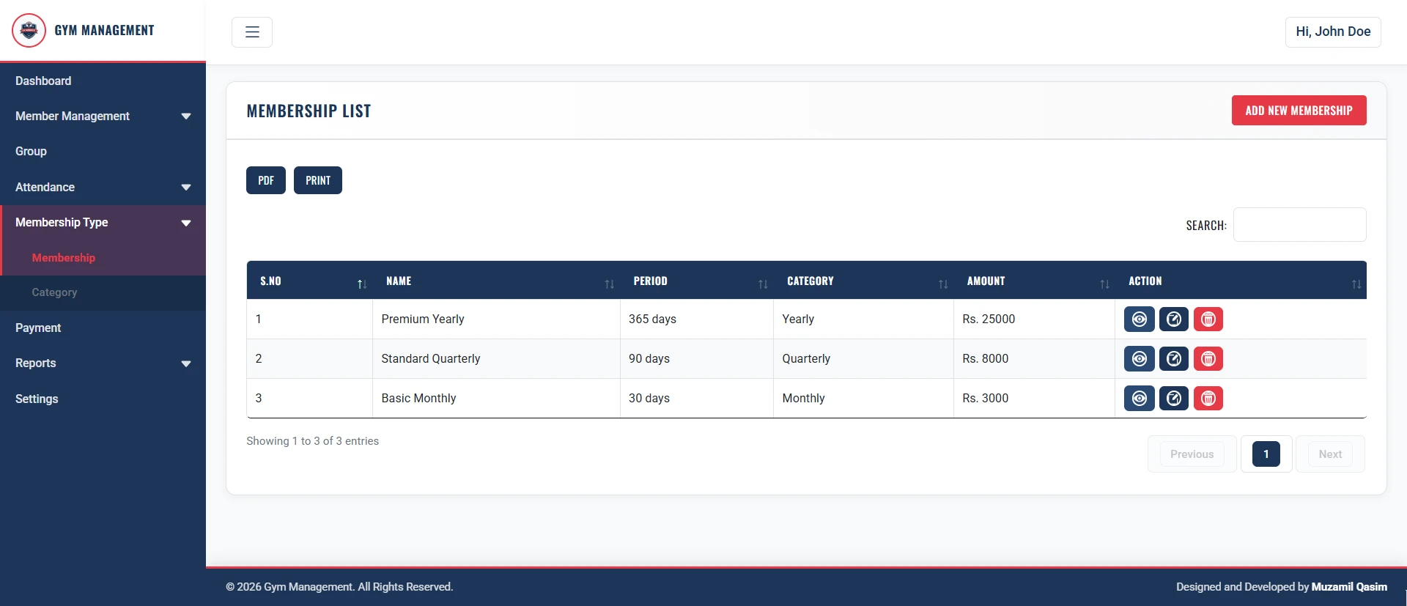Expand the Reports submenu arrow
The image size is (1407, 606).
[186, 363]
